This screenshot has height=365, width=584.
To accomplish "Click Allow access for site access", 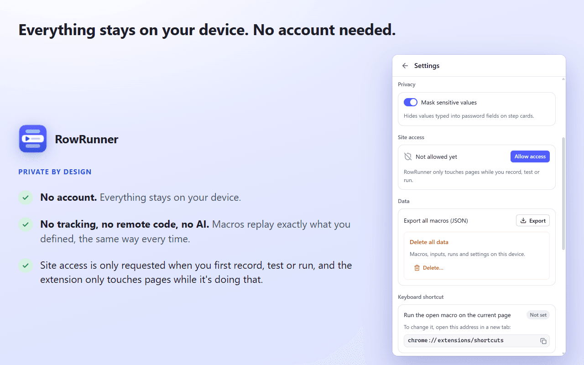I will (530, 156).
